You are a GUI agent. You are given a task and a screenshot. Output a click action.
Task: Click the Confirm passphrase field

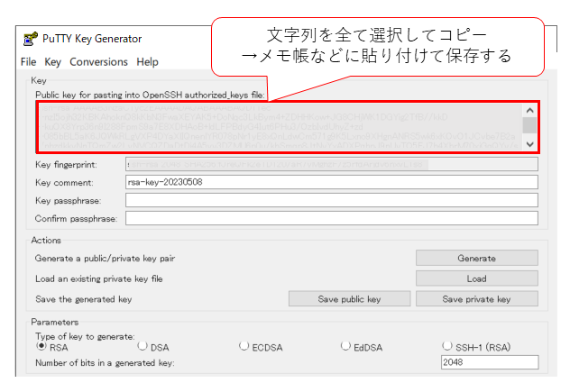(x=332, y=218)
